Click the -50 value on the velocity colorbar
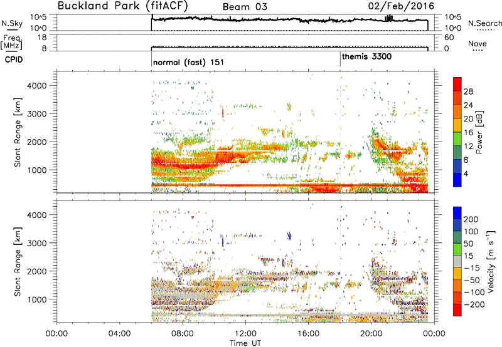 [472, 280]
